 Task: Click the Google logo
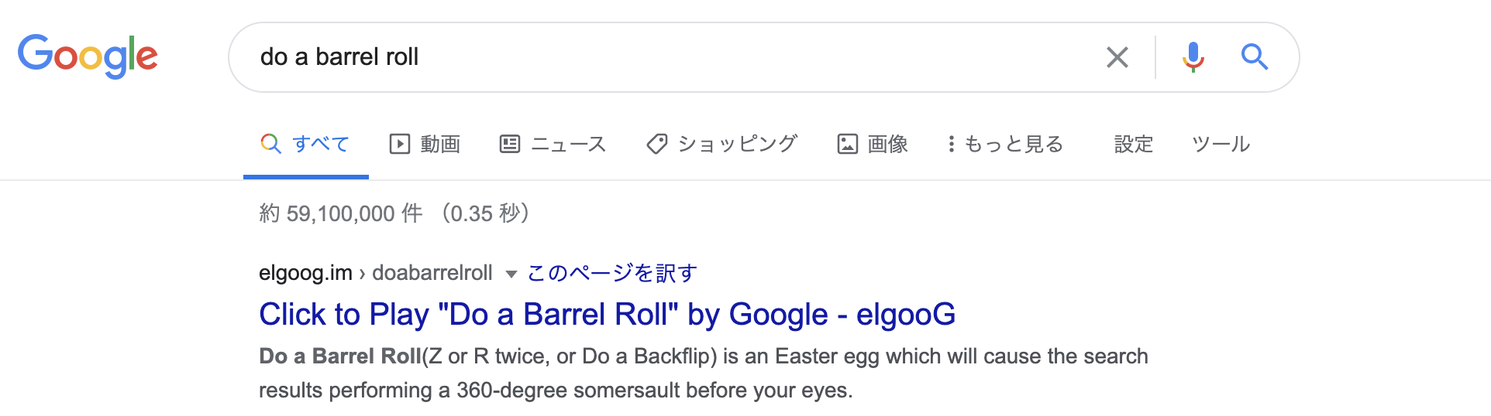(x=88, y=56)
